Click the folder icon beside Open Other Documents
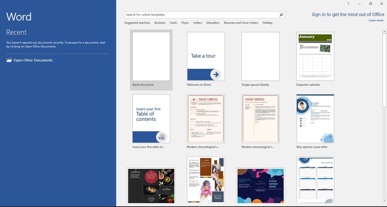The height and width of the screenshot is (207, 387). pyautogui.click(x=9, y=60)
